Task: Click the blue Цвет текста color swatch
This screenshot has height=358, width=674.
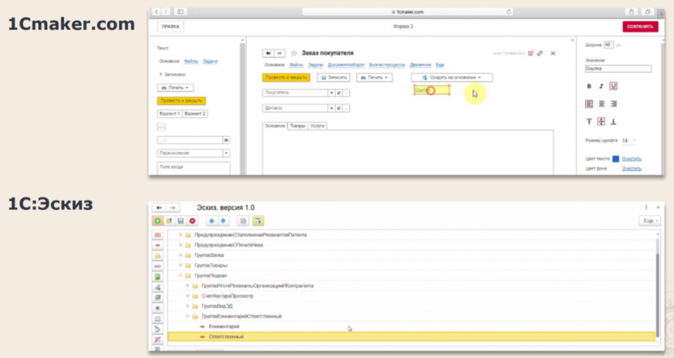Action: tap(615, 159)
